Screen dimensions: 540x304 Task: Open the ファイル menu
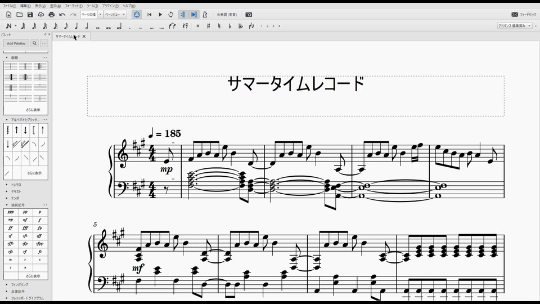point(10,6)
